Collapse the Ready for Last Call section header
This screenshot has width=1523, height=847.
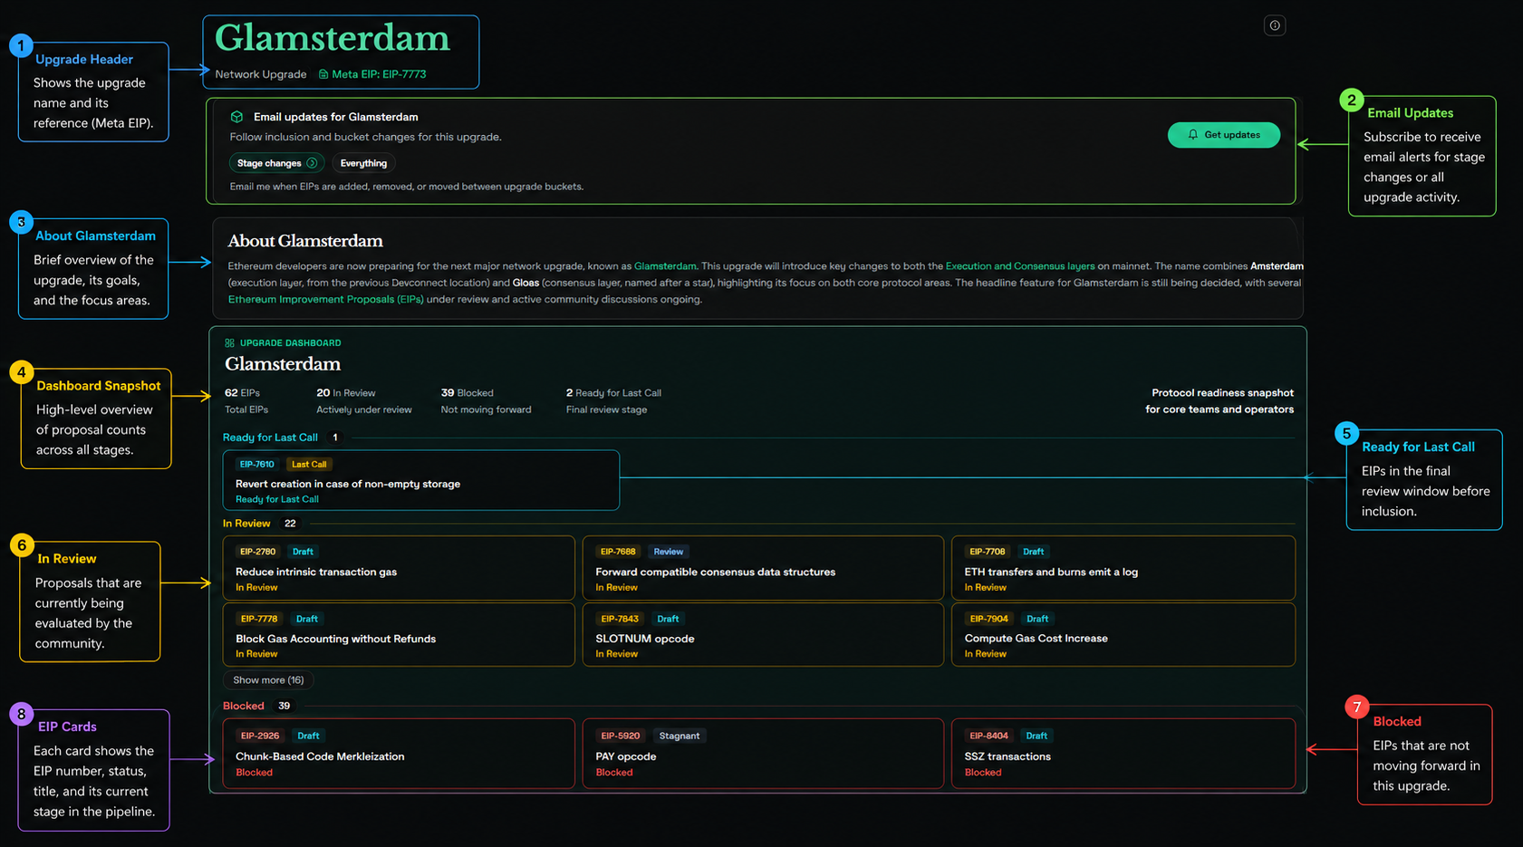270,438
